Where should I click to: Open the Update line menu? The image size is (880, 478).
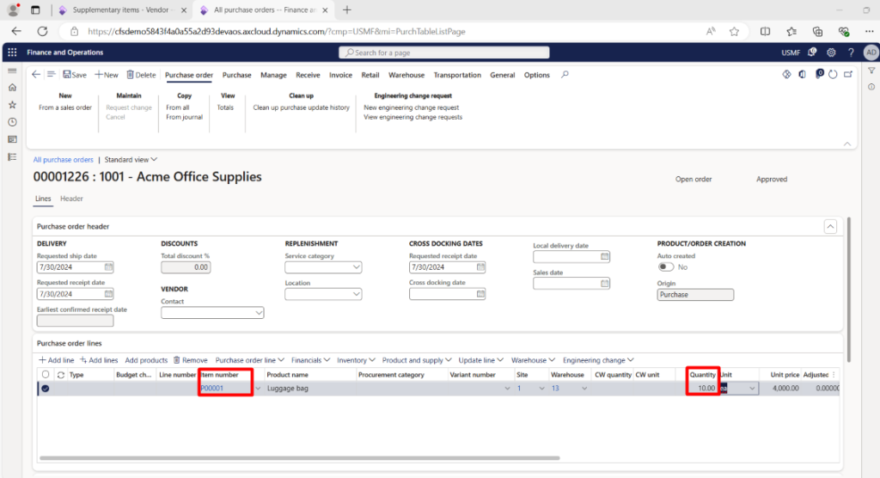click(481, 360)
